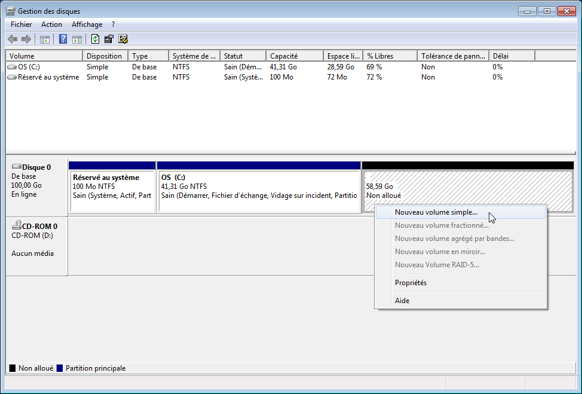Minimize the Gestion des disques window
The height and width of the screenshot is (394, 582).
(527, 11)
